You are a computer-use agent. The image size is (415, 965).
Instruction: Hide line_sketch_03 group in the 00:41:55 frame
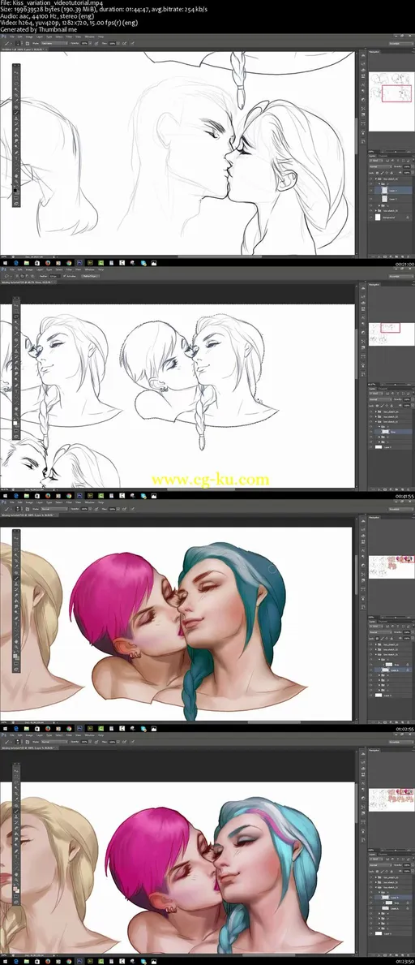370,411
